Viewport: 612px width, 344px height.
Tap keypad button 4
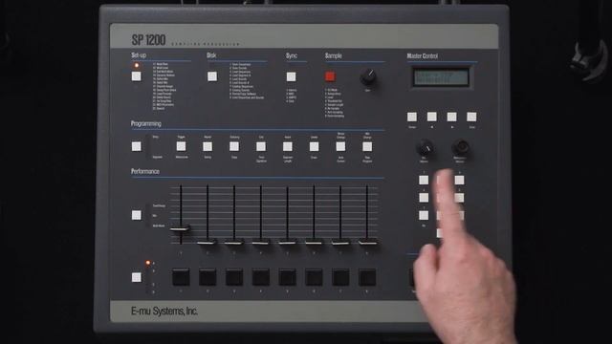point(424,198)
